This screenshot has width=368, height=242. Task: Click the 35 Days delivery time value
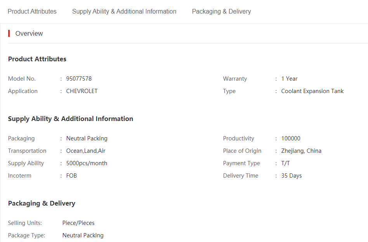[291, 176]
